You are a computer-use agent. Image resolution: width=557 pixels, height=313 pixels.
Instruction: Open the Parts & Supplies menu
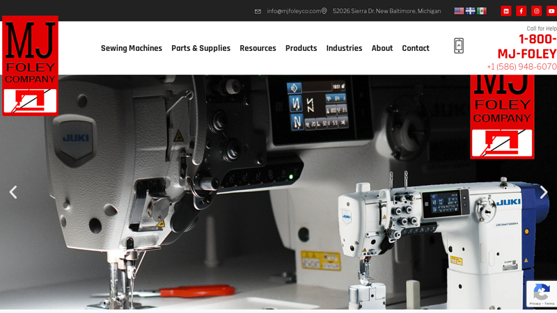pyautogui.click(x=201, y=48)
